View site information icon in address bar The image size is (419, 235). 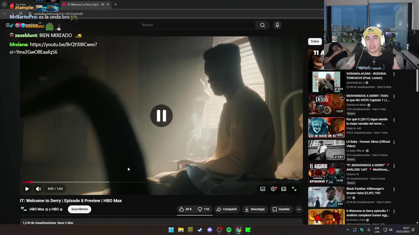coord(30,14)
